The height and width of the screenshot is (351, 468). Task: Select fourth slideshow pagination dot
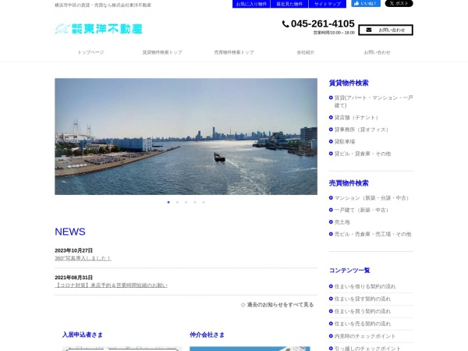195,202
